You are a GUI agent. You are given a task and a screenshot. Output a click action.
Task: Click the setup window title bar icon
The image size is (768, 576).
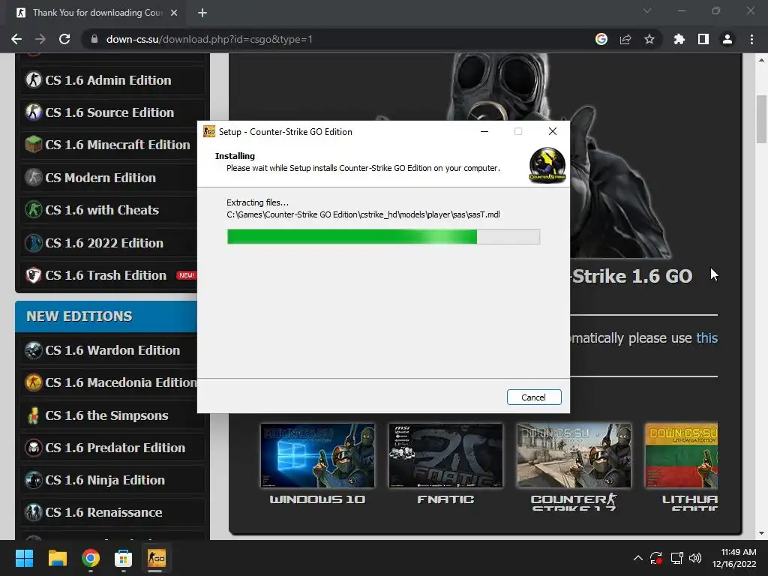tap(209, 131)
